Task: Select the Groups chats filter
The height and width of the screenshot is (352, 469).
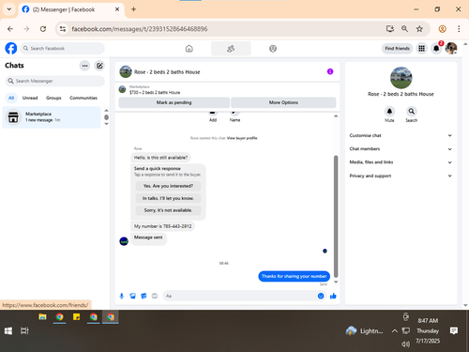Action: (x=53, y=98)
